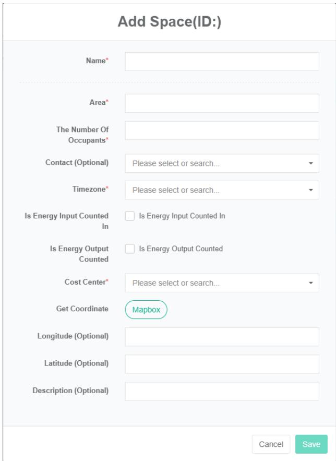Focus the Description input field
The height and width of the screenshot is (461, 336).
click(x=222, y=391)
